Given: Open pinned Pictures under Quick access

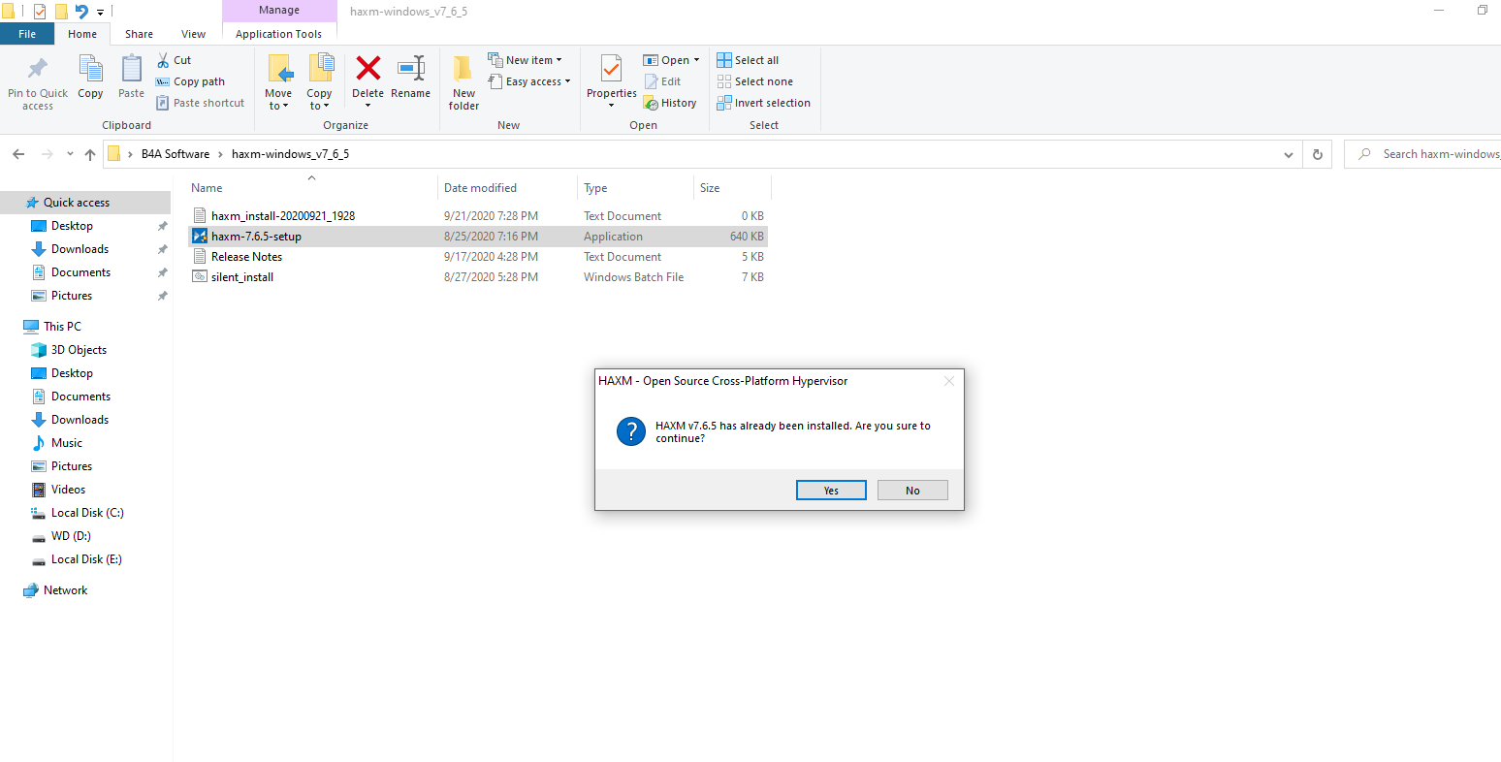Looking at the screenshot, I should coord(72,296).
